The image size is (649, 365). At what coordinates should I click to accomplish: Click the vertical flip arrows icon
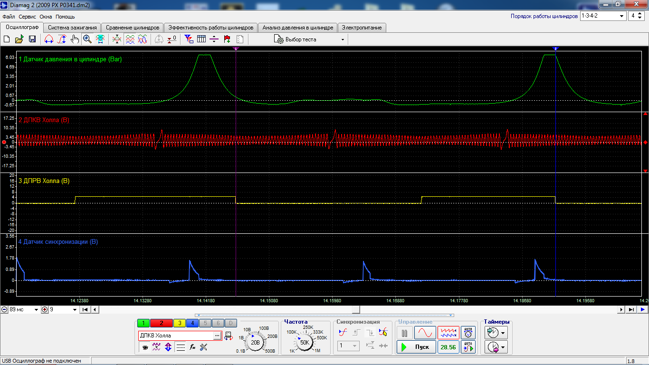click(168, 347)
